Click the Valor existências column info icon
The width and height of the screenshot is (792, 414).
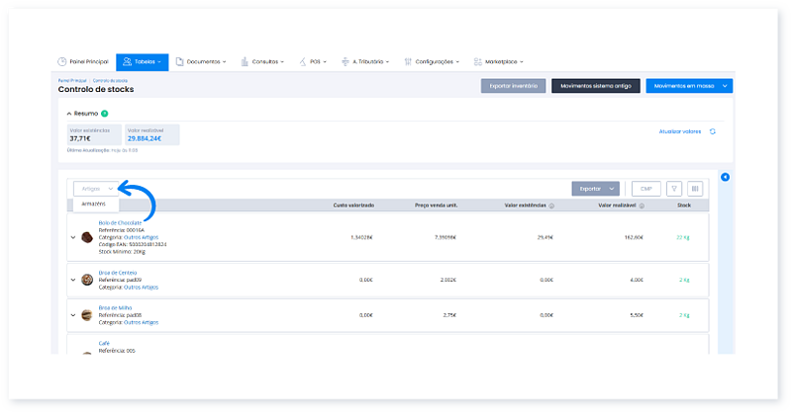[551, 207]
